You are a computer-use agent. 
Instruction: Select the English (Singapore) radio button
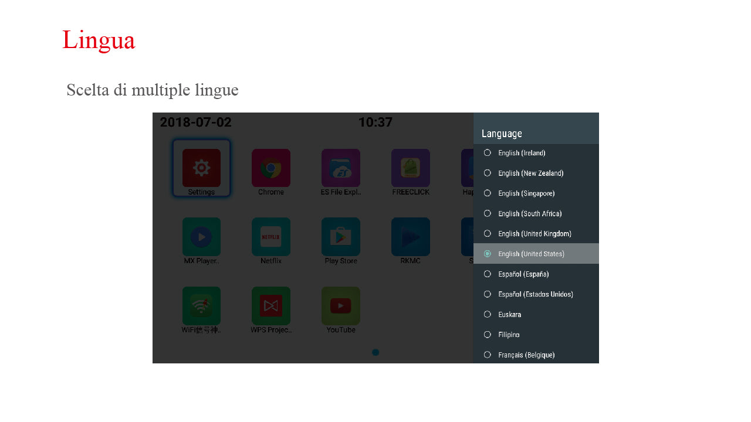[487, 193]
